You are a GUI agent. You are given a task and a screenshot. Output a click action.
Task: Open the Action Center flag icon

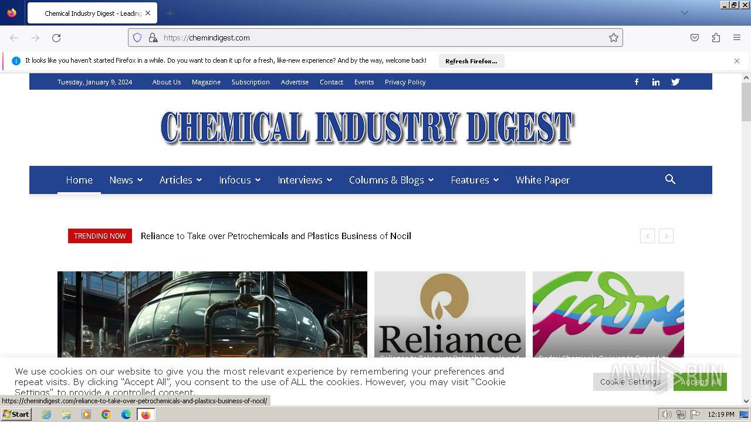pos(695,414)
